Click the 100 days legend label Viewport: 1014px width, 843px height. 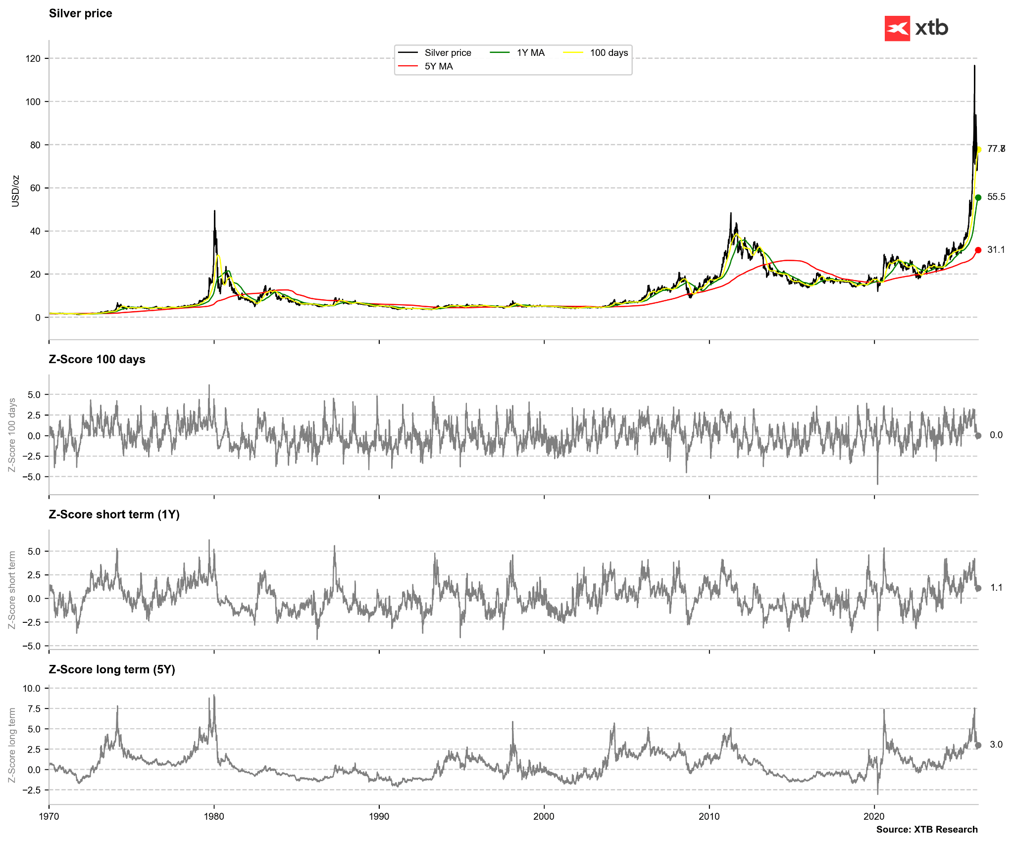point(608,53)
